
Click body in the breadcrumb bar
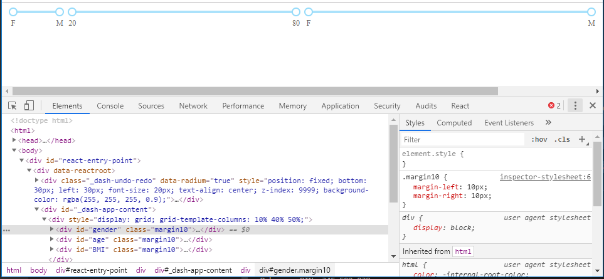click(38, 270)
